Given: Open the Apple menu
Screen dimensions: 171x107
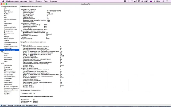Looking at the screenshot, I should [3, 1].
